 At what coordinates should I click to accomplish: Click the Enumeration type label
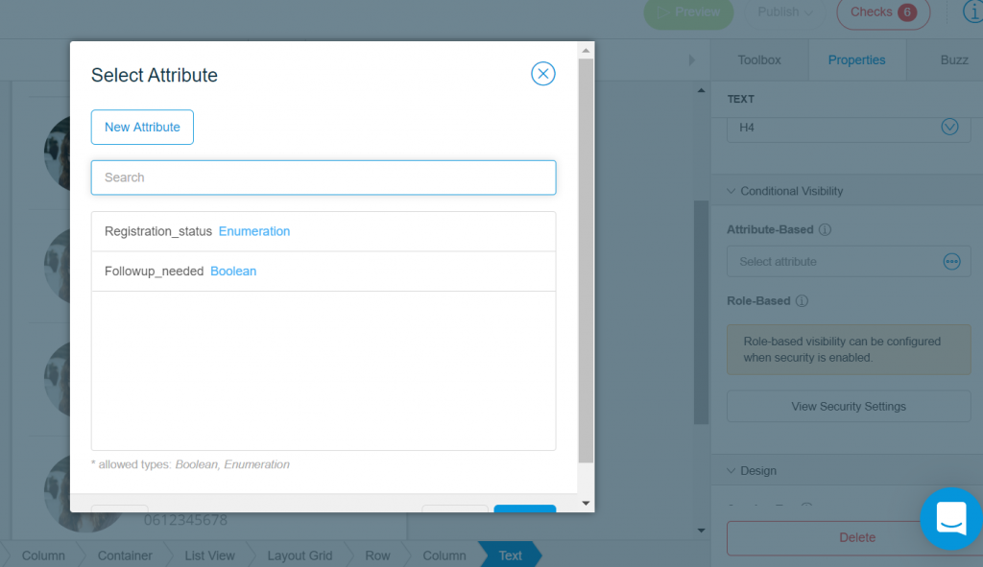[253, 231]
